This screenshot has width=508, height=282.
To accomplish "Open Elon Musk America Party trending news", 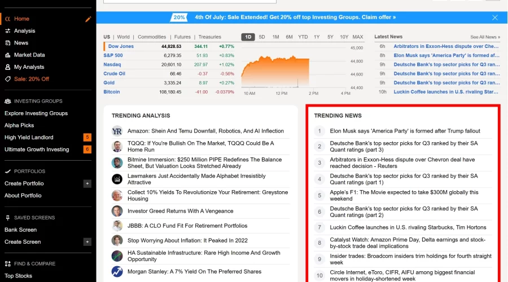I will tap(405, 131).
